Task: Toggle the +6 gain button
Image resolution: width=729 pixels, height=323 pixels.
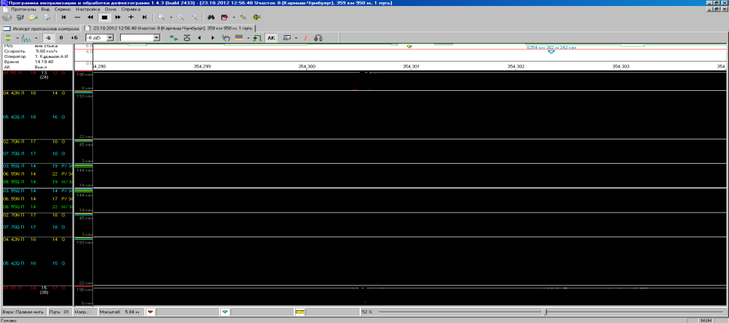Action: (74, 37)
